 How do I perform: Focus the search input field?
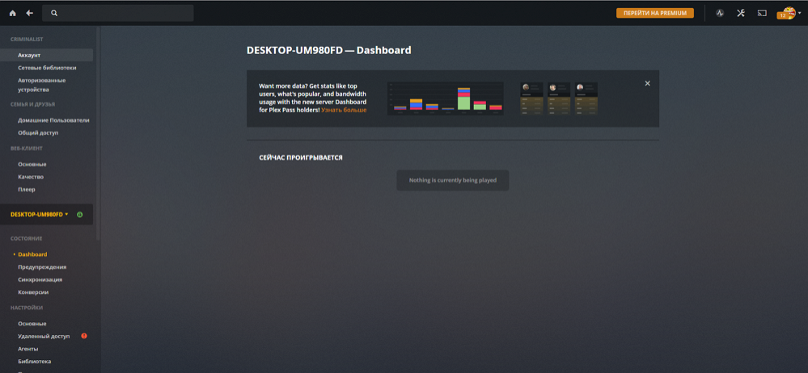[118, 14]
